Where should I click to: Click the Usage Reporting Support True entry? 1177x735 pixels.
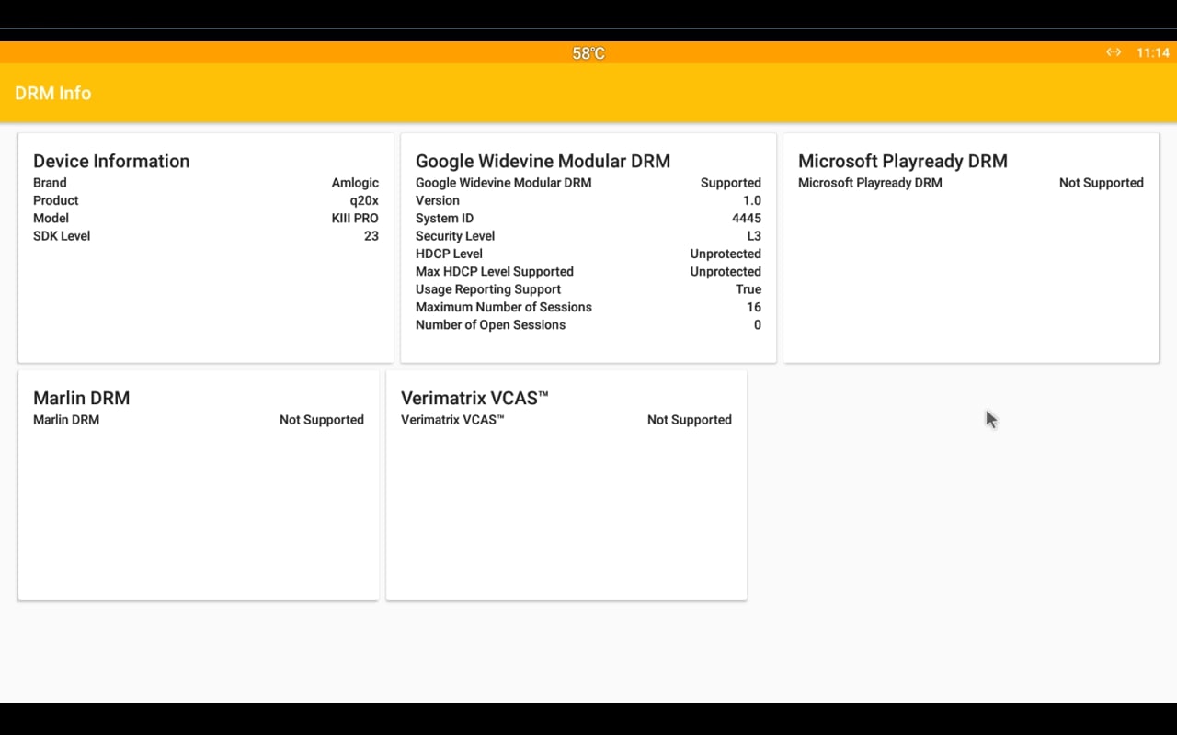[x=748, y=288]
